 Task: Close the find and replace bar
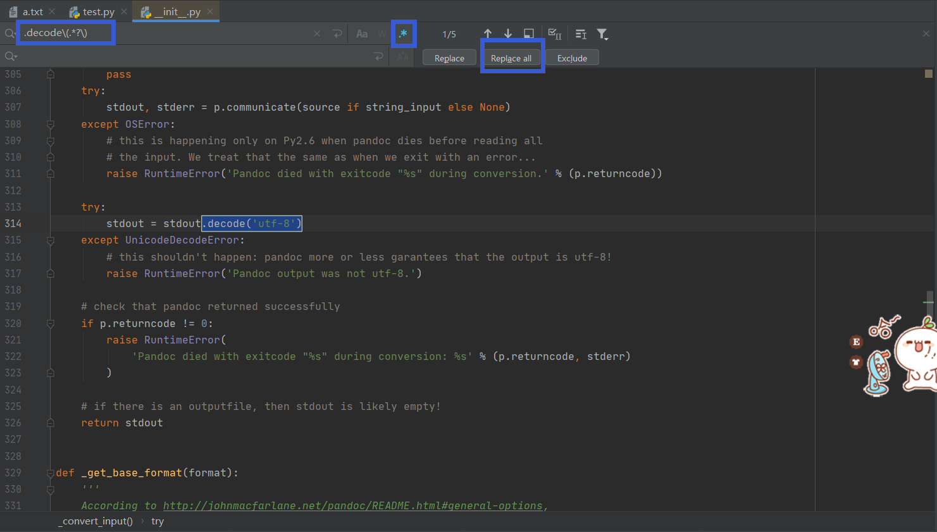tap(926, 34)
